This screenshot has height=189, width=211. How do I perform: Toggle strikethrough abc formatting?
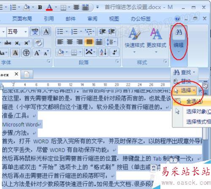pos(8,43)
